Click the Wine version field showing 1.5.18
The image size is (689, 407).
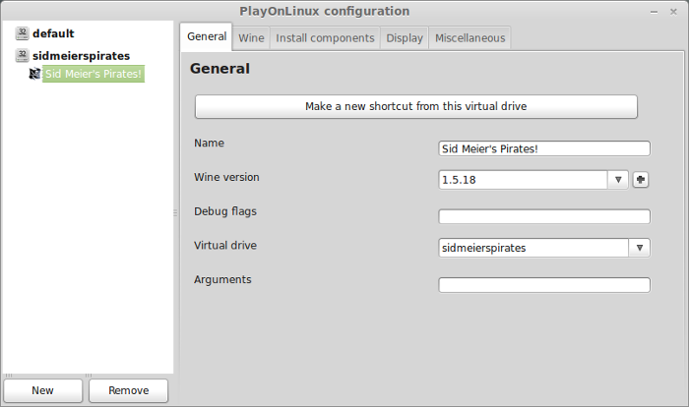coord(523,180)
